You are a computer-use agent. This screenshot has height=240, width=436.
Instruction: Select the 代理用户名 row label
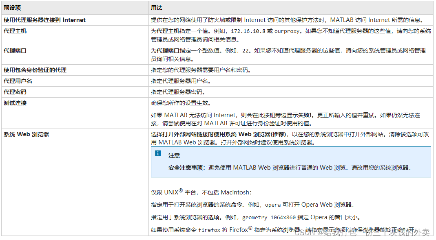coord(18,81)
